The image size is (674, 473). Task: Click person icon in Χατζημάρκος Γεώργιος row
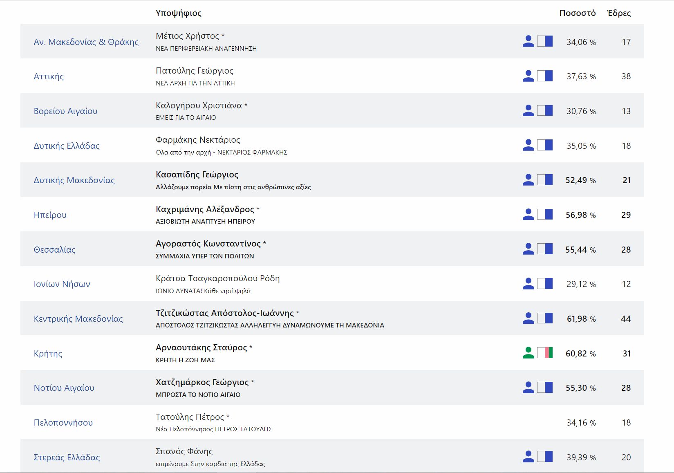pyautogui.click(x=528, y=387)
